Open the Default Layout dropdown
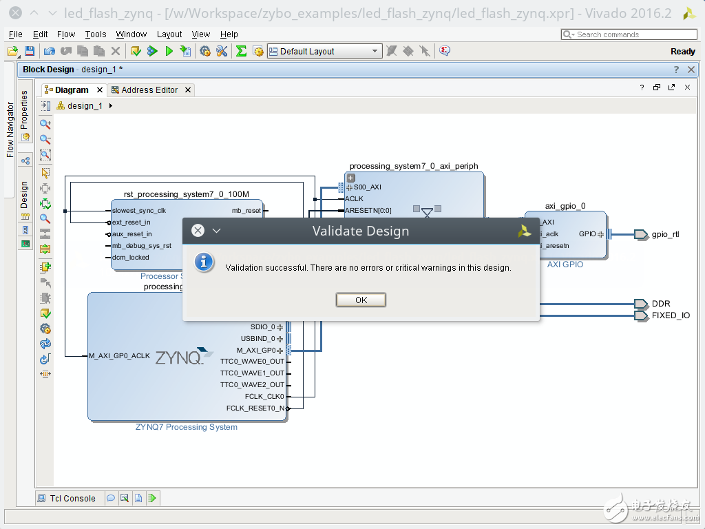This screenshot has width=705, height=529. (375, 51)
